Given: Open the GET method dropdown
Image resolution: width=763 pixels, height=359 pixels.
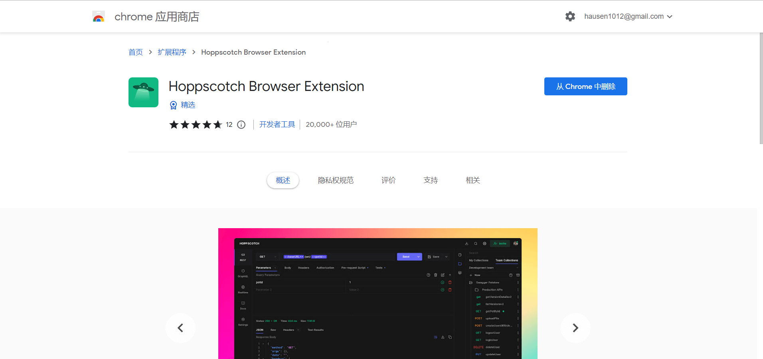Looking at the screenshot, I should coord(268,256).
